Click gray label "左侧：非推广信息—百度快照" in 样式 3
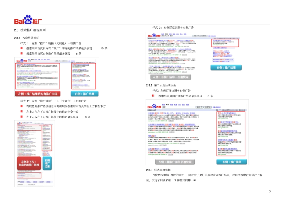The width and height of the screenshot is (285, 201). [x=171, y=77]
